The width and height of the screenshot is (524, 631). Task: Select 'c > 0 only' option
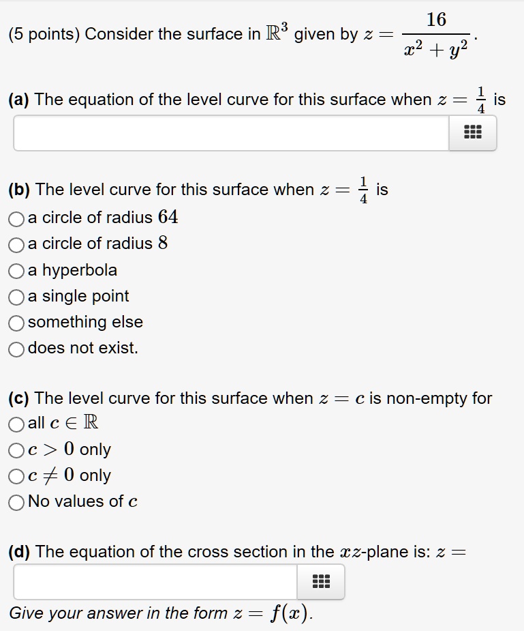(x=17, y=450)
